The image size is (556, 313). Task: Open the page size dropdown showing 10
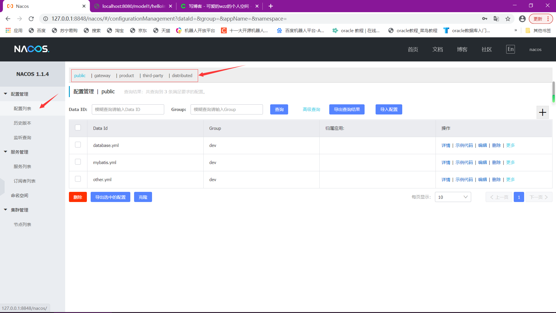(x=453, y=197)
